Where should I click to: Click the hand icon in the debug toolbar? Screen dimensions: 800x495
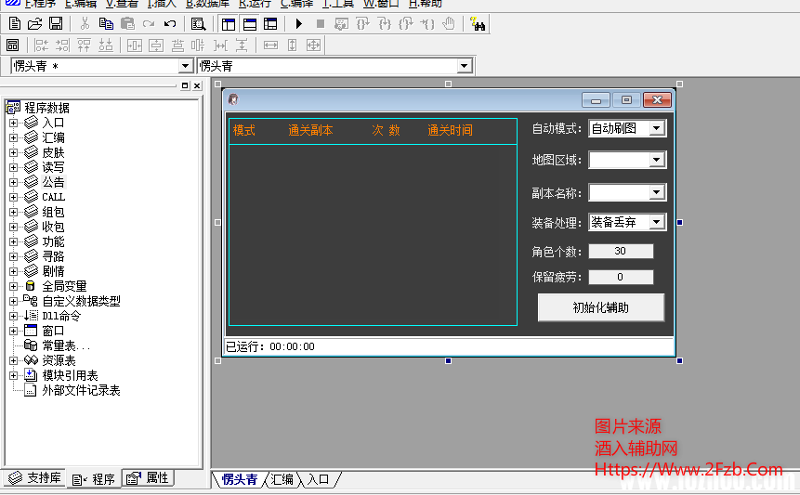click(449, 23)
